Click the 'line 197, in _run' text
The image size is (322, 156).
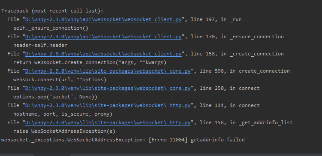pos(216,19)
